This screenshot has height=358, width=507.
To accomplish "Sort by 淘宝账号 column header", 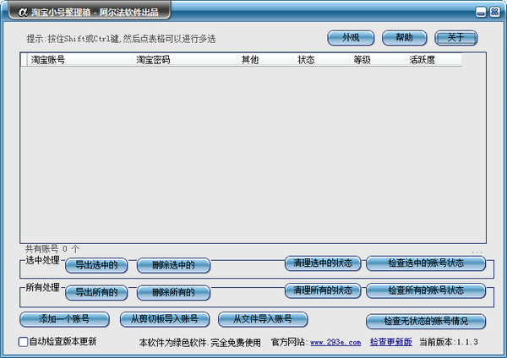I will click(x=79, y=60).
